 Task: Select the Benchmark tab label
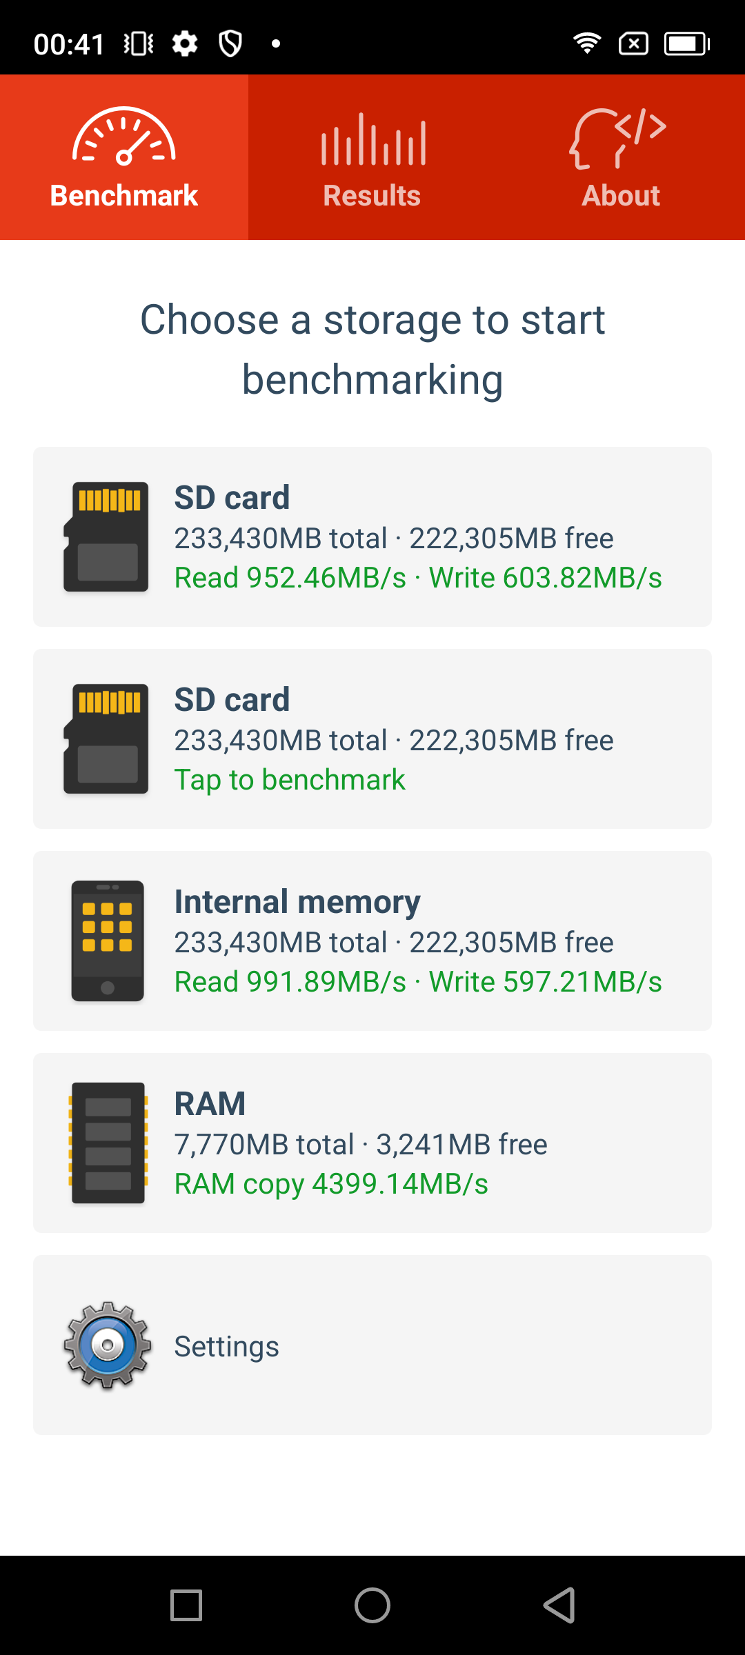[124, 196]
